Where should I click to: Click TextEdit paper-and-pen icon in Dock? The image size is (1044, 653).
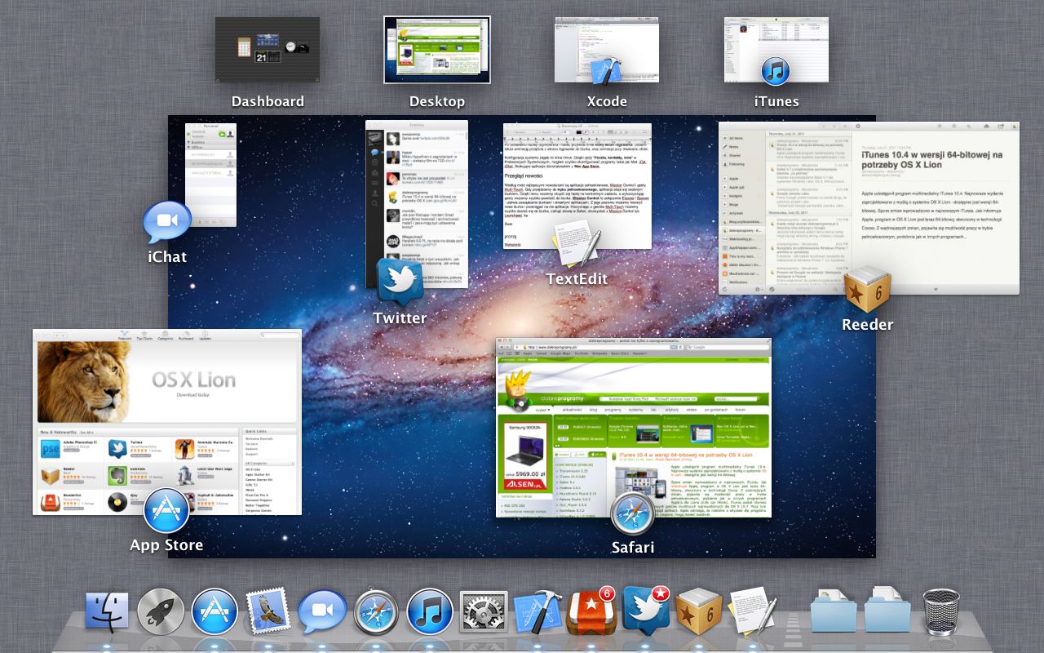coord(752,612)
